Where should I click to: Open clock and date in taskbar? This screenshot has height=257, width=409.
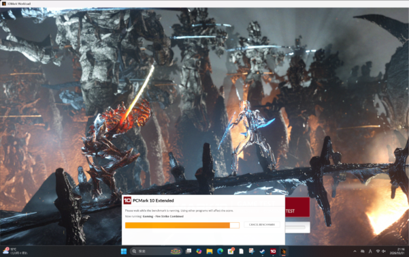pos(397,252)
